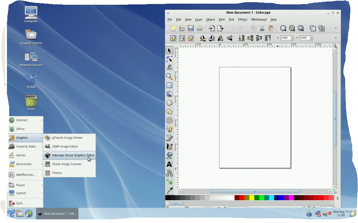The image size is (358, 223).
Task: Activate the Zoom magnifier tool in toolbox
Action: [x=169, y=76]
